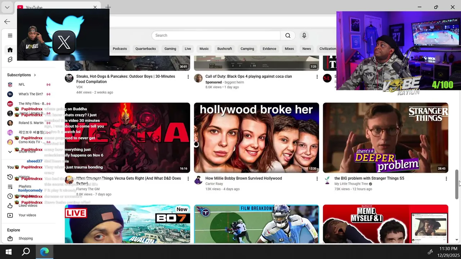Click the page vertical scrollbar thumb
461x259 pixels.
pyautogui.click(x=457, y=184)
